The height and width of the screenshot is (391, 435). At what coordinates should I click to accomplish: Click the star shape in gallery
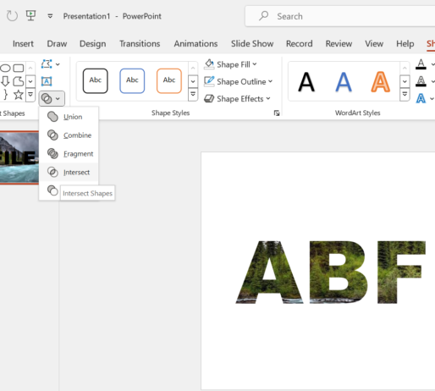coord(19,95)
